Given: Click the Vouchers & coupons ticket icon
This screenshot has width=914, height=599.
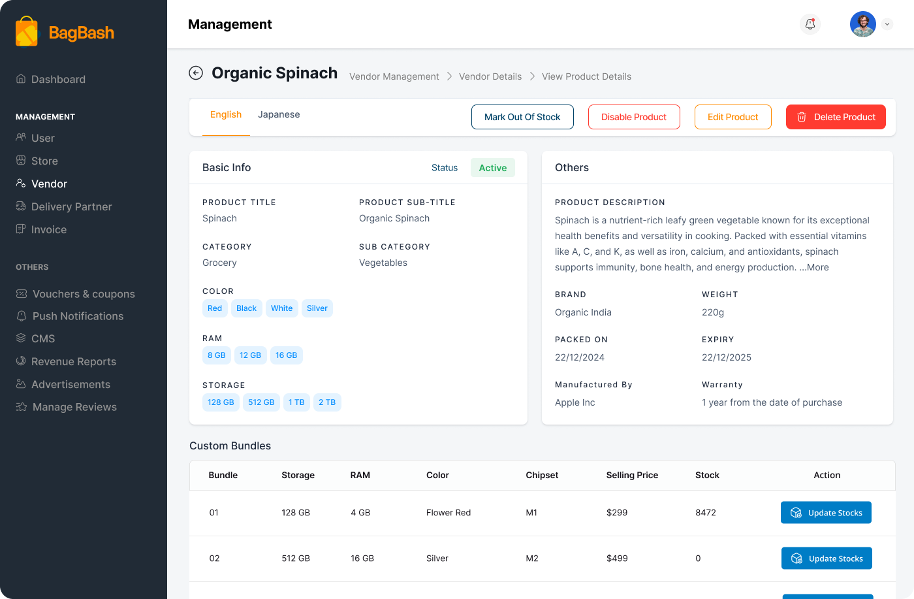Looking at the screenshot, I should 22,294.
